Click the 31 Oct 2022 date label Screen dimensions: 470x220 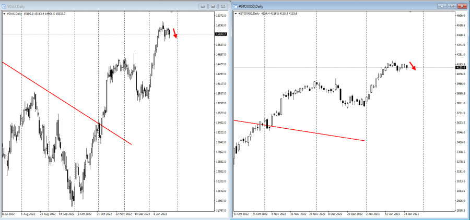tap(104, 214)
